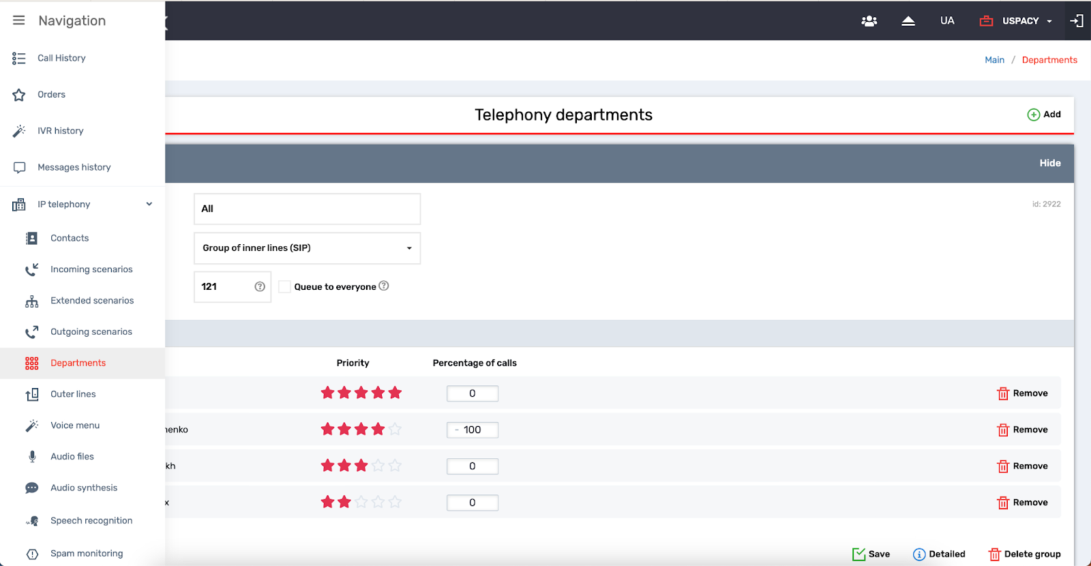Screen dimensions: 1091x566
Task: Open the Group of inner lines (SIP) dropdown
Action: click(307, 248)
